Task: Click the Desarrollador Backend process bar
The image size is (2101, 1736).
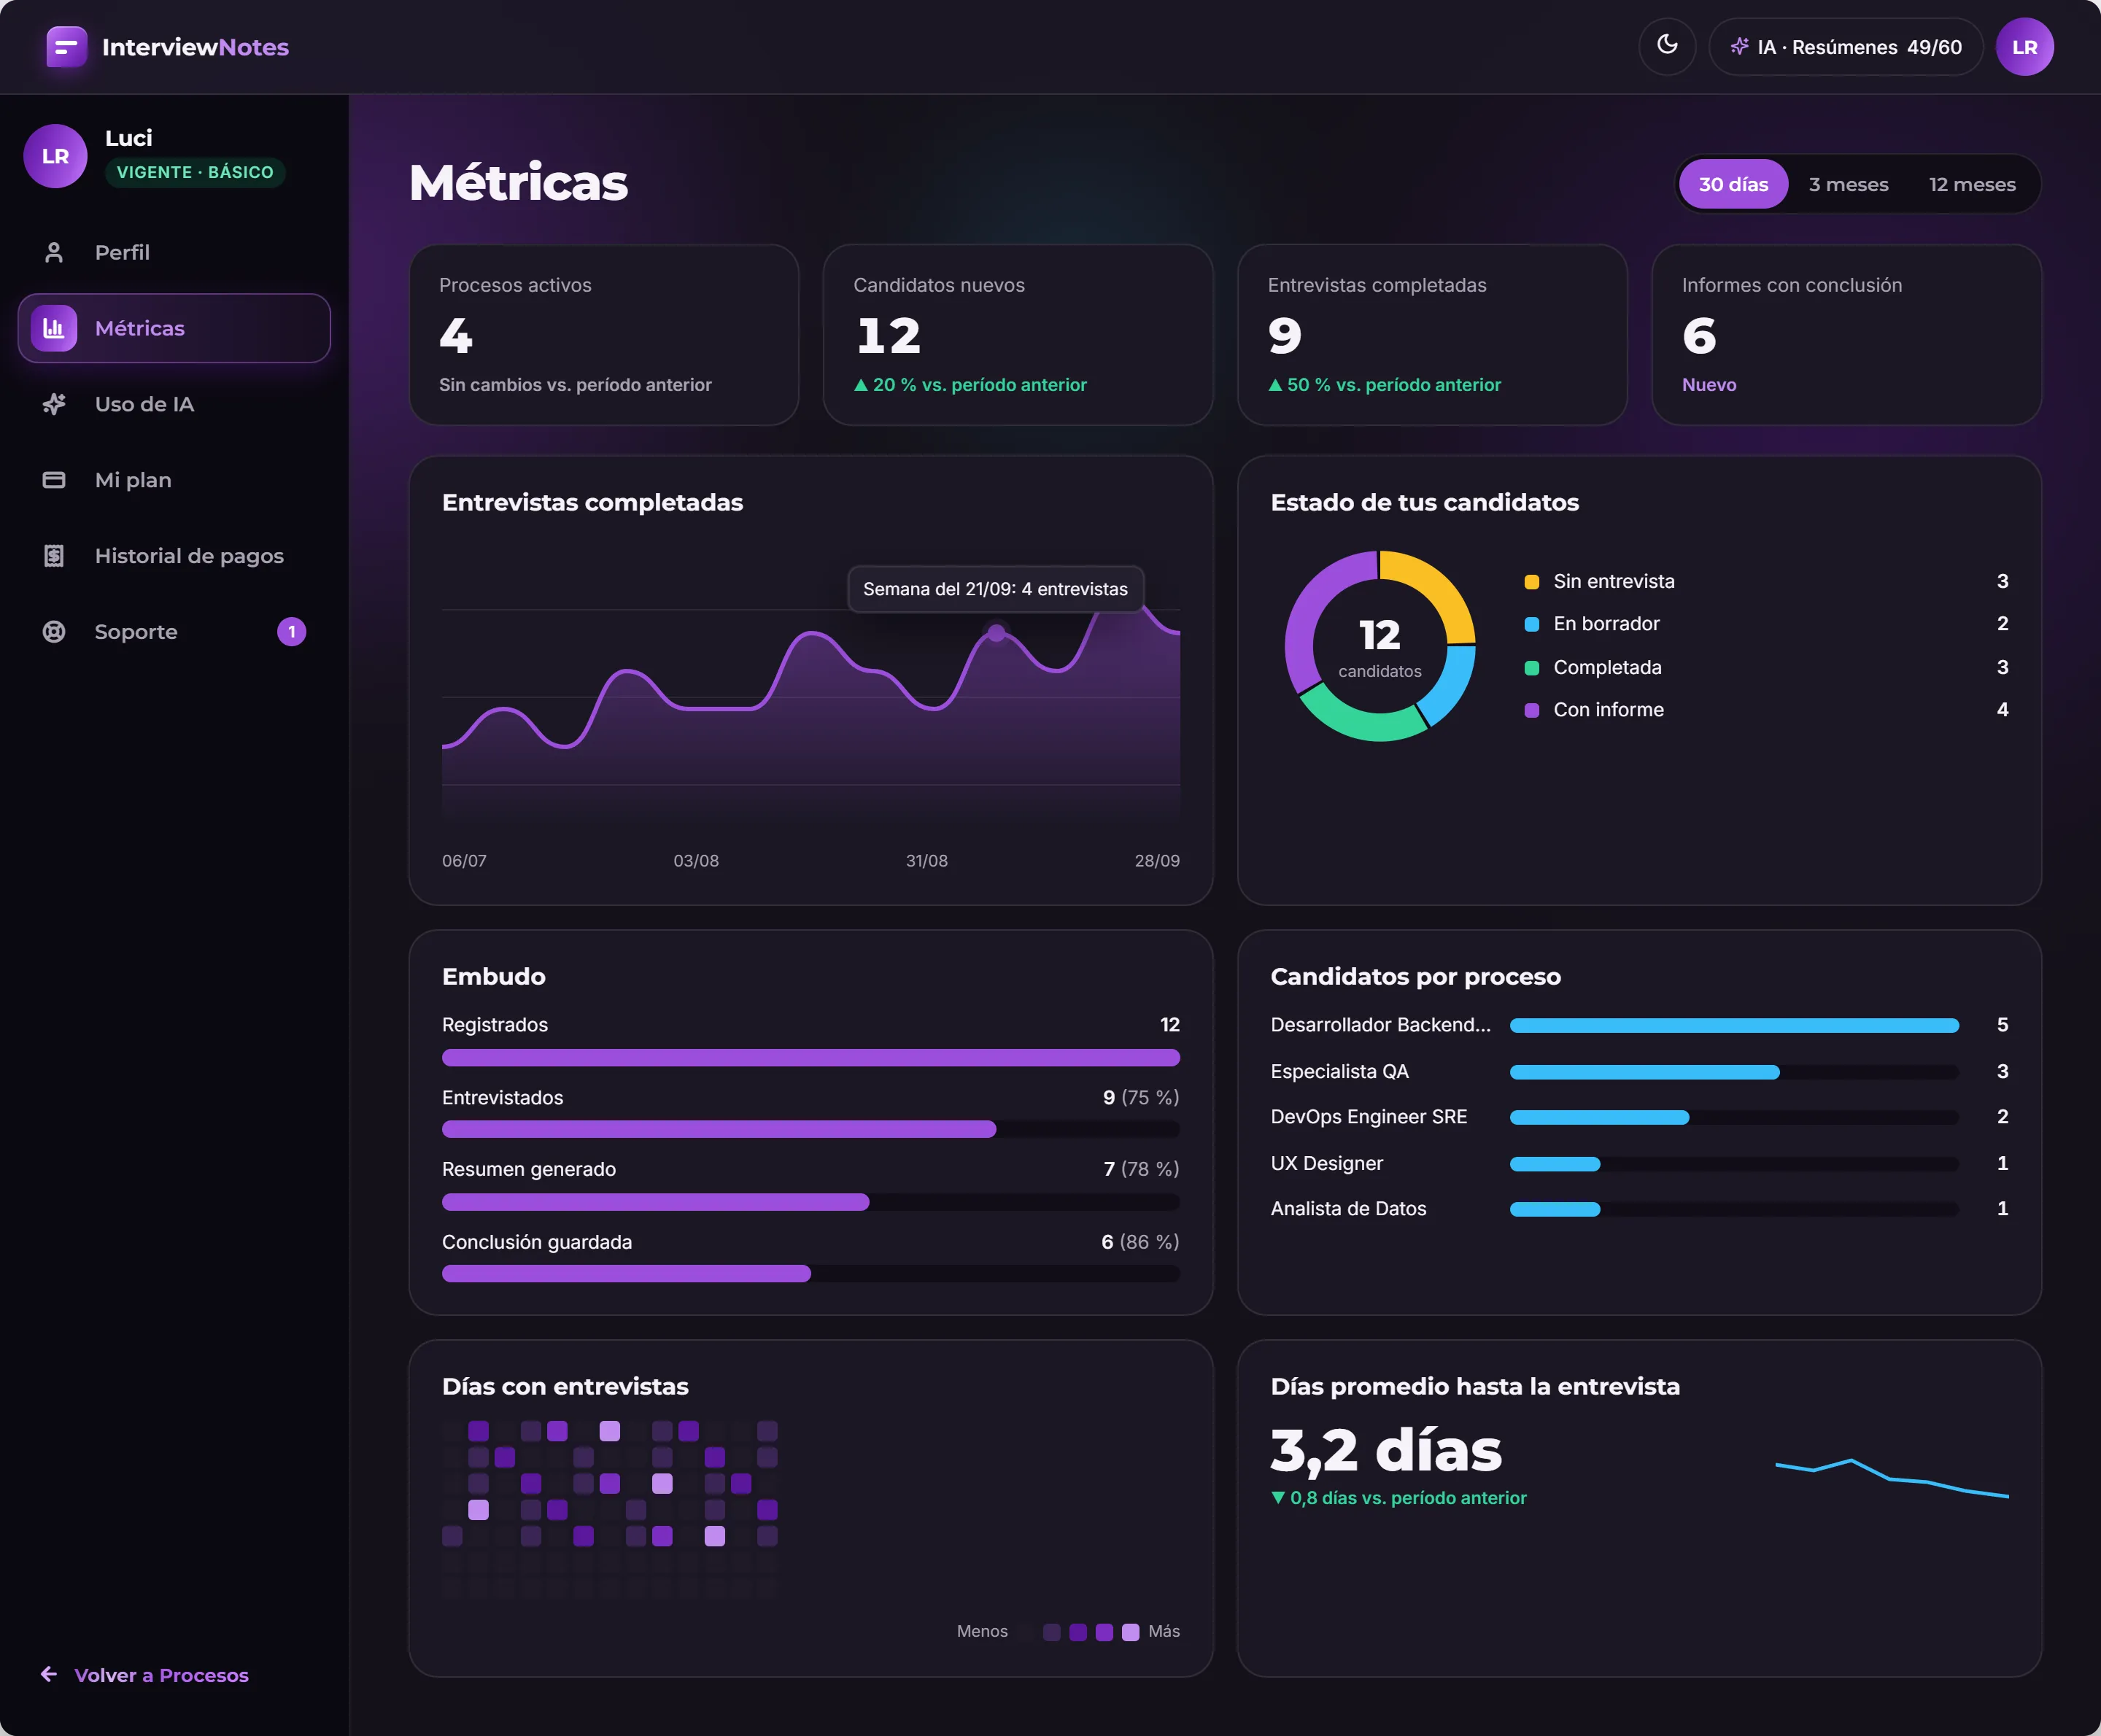Action: [1734, 1025]
